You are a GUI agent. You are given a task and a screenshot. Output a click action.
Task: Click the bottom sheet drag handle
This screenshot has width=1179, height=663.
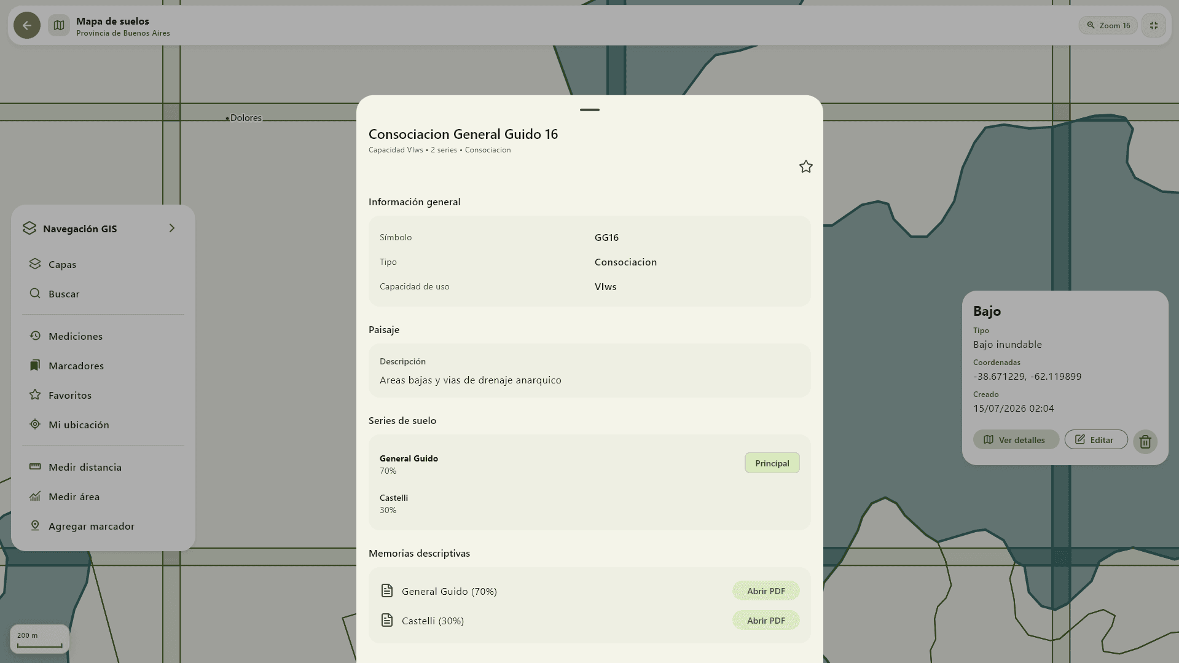[x=590, y=110]
